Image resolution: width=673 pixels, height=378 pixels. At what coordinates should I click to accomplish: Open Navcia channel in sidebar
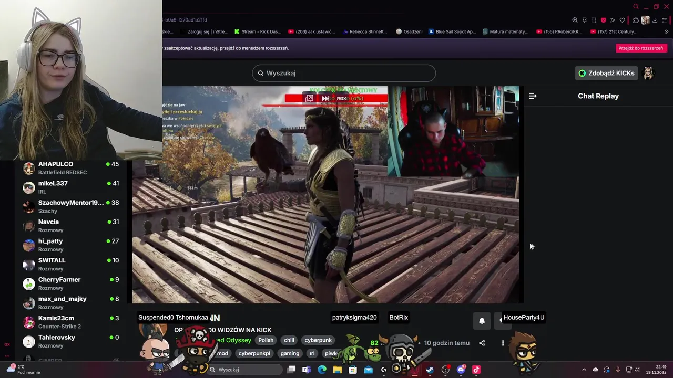(71, 226)
